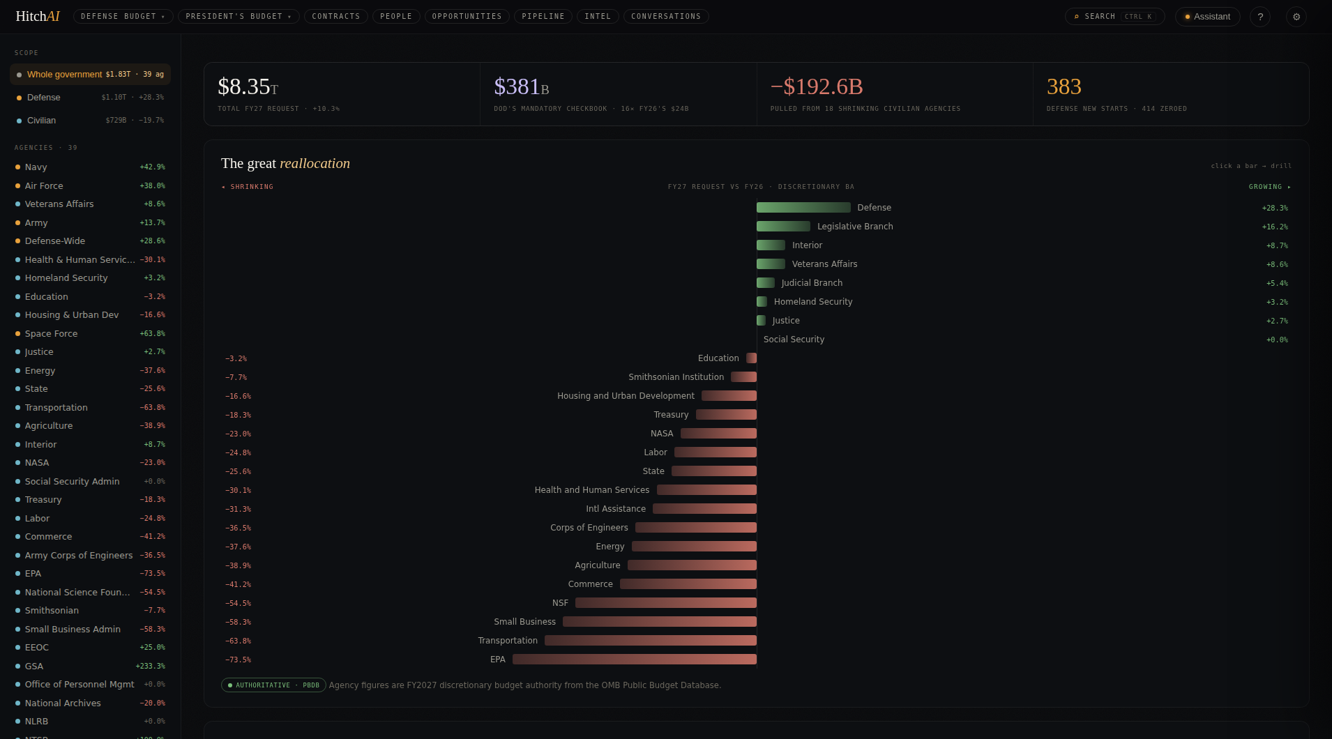The width and height of the screenshot is (1332, 739).
Task: Drill into the Transportation red bar
Action: 651,641
